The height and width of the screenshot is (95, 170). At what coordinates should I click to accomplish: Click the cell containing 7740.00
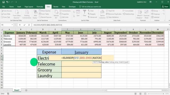pos(32,42)
